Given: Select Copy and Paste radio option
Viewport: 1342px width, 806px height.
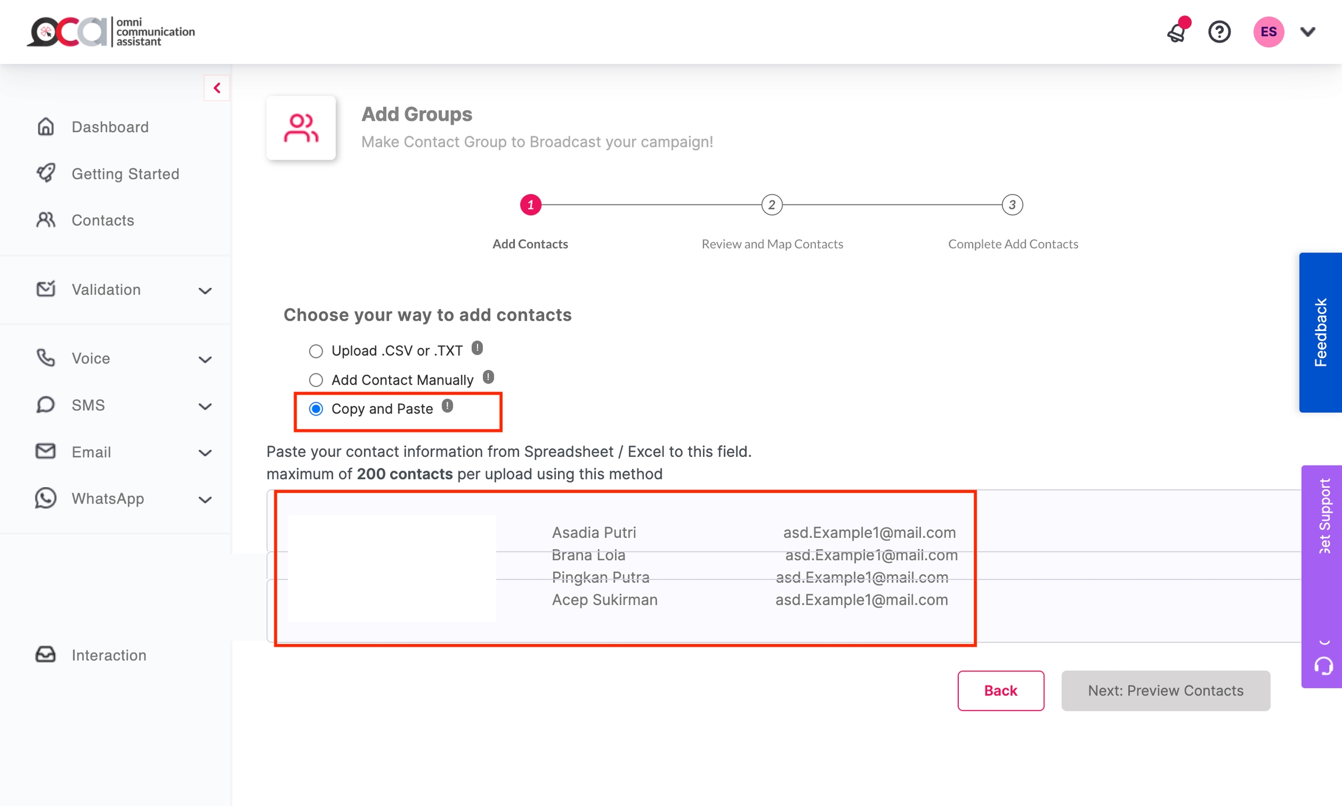Looking at the screenshot, I should click(x=316, y=409).
